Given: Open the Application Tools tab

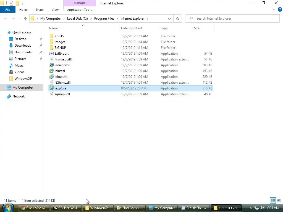Looking at the screenshot, I should pos(79,10).
